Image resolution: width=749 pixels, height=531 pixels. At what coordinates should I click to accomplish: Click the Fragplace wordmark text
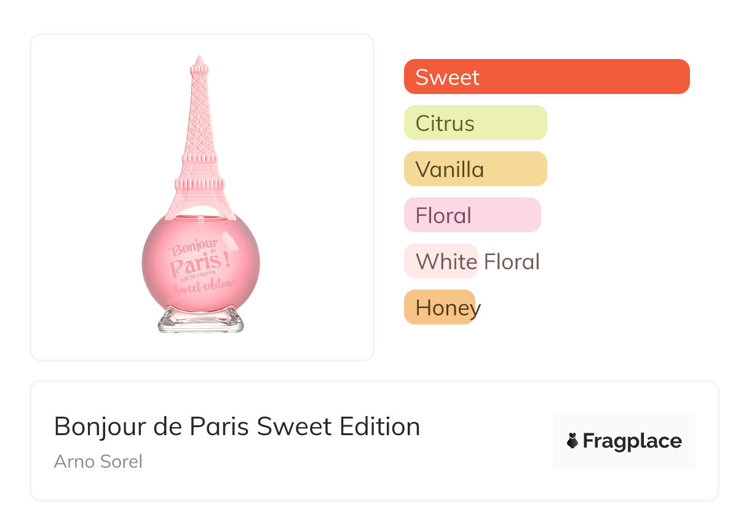coord(632,441)
